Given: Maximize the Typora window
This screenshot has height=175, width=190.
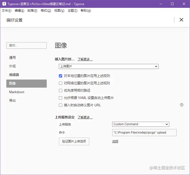Looking at the screenshot, I should point(172,4).
